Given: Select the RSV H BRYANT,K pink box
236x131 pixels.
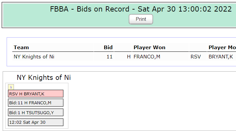Looking at the screenshot, I should tap(36, 94).
